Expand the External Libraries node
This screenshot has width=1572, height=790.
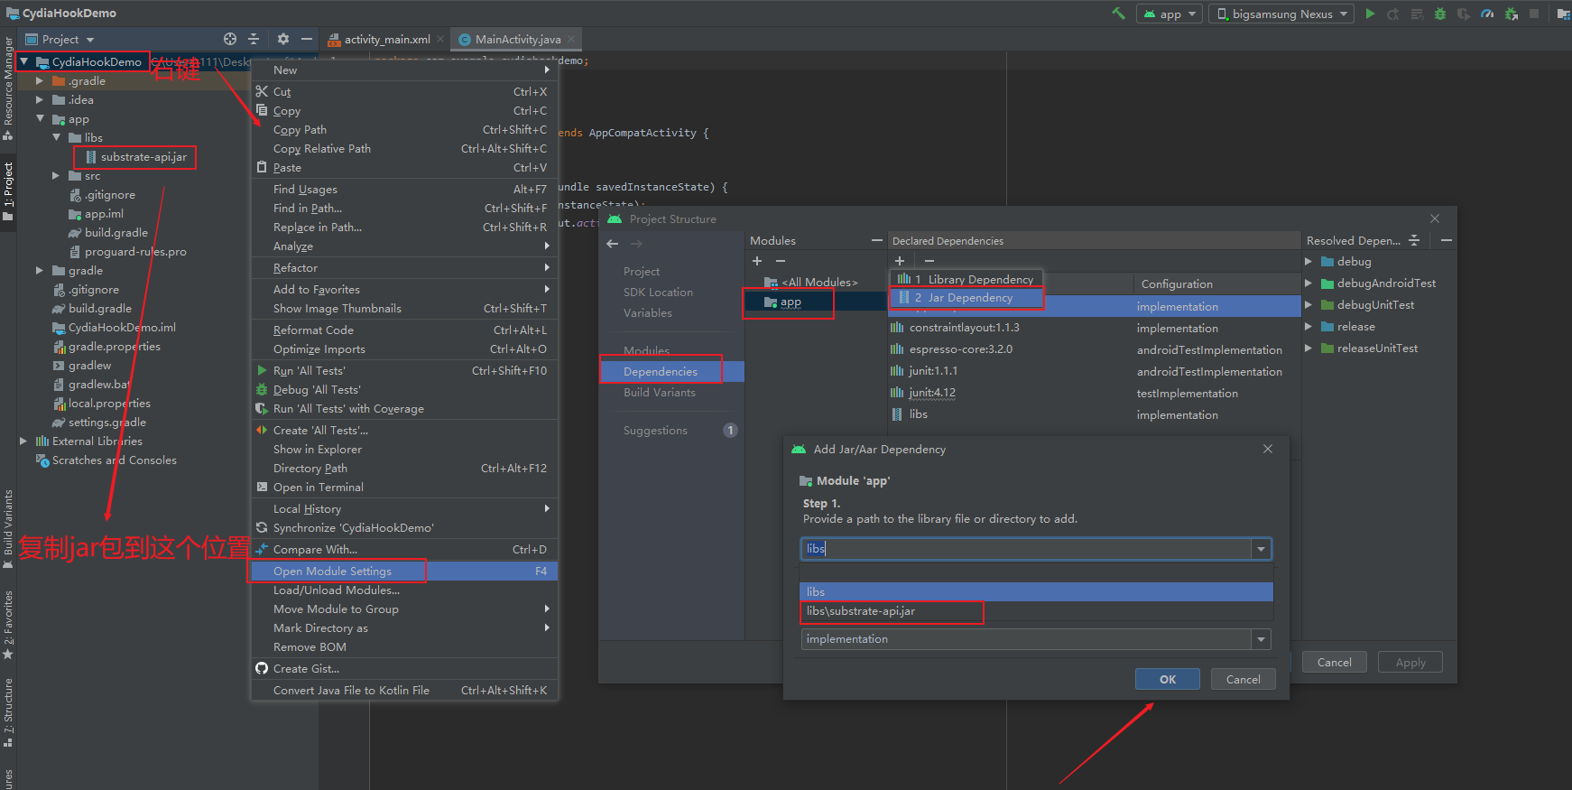23,441
